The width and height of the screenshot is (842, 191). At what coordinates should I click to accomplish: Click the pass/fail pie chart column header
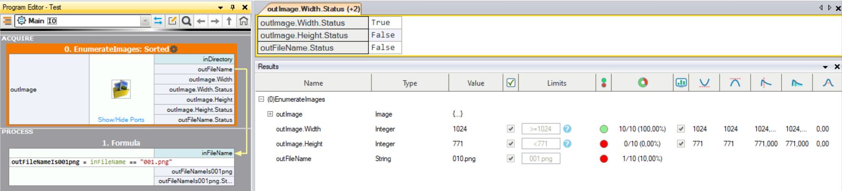click(642, 83)
